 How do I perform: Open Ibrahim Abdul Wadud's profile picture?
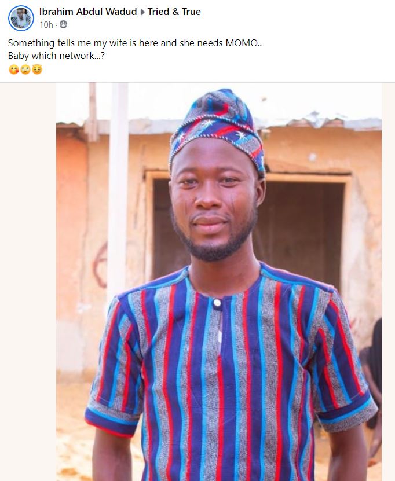21,18
